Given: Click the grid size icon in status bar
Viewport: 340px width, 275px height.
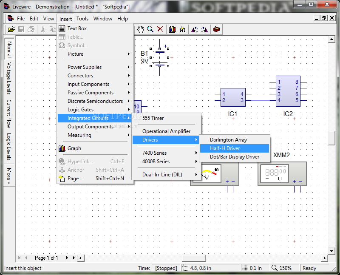Looking at the screenshot, I should coord(245,268).
